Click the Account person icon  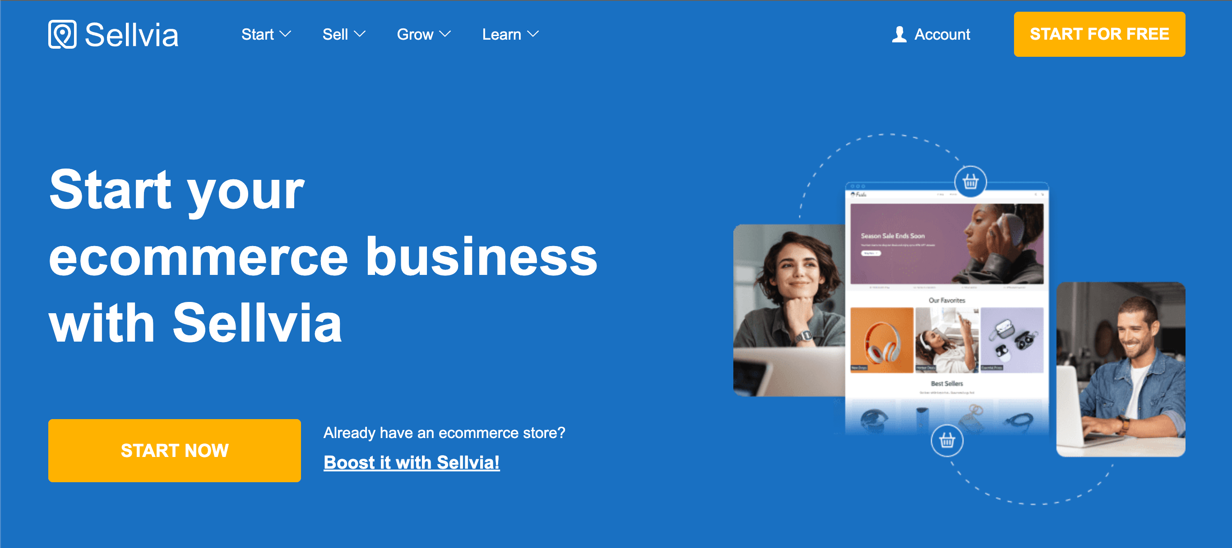pyautogui.click(x=899, y=34)
